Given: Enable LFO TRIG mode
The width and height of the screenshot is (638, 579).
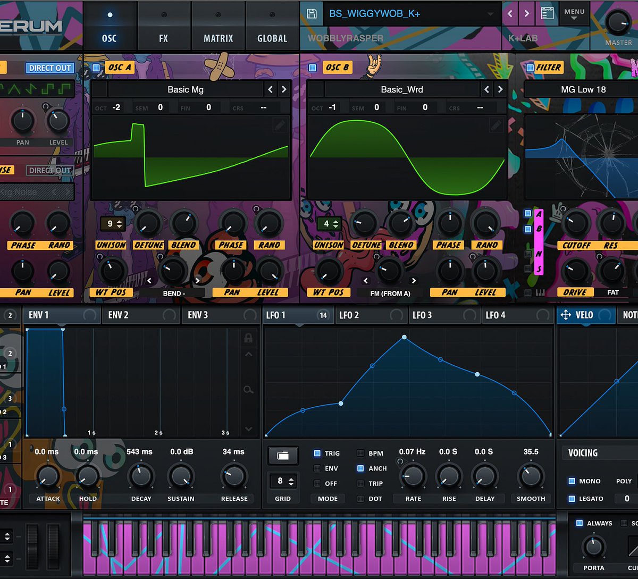Looking at the screenshot, I should tap(317, 453).
